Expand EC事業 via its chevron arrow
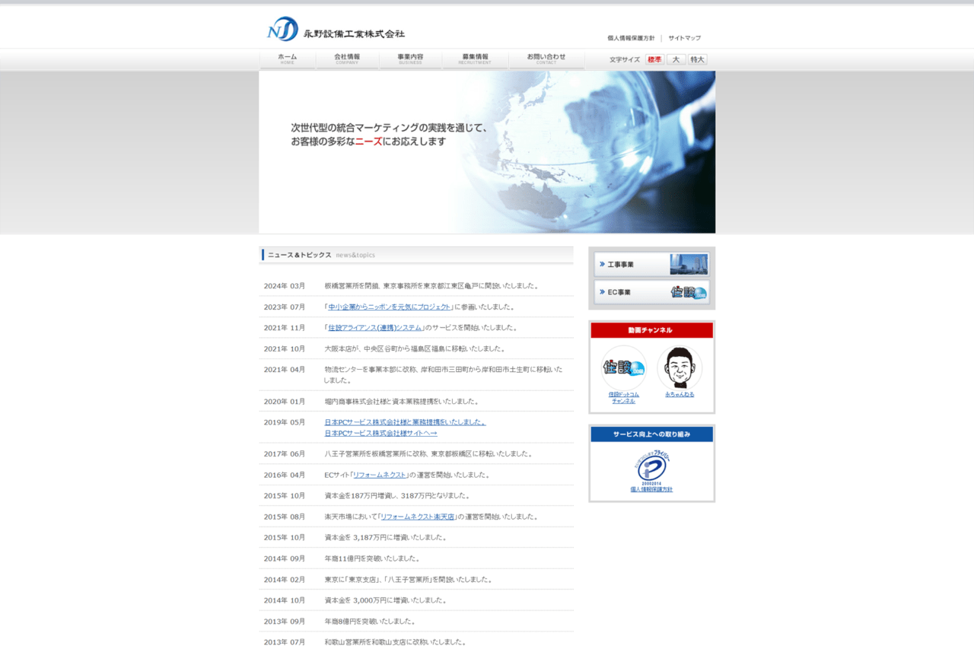 (x=601, y=291)
